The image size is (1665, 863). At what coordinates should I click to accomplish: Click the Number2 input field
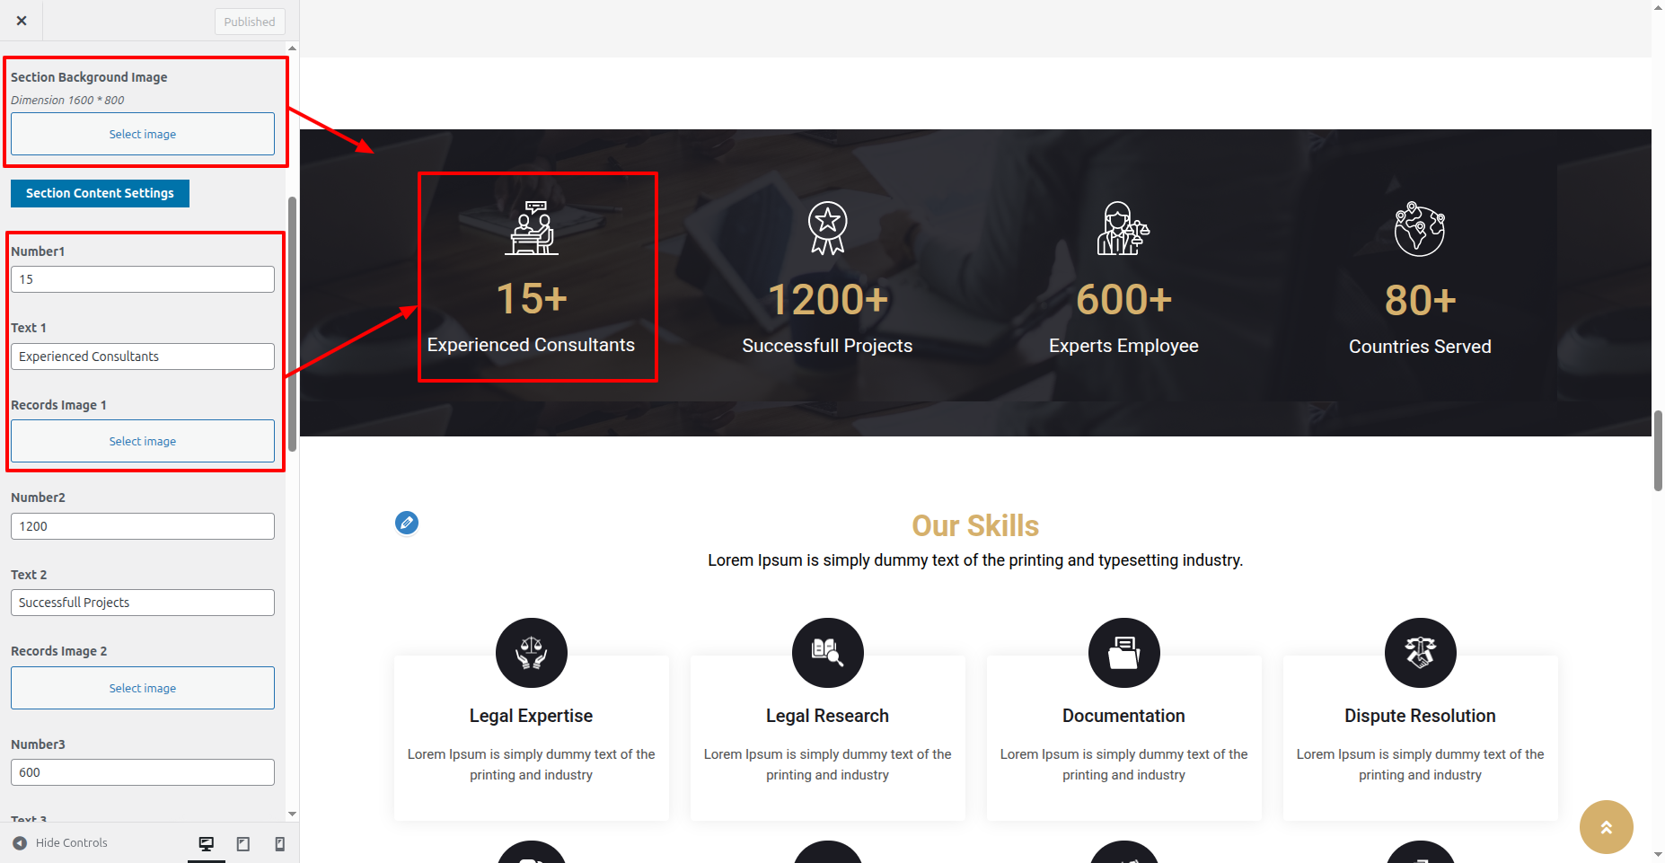(143, 526)
